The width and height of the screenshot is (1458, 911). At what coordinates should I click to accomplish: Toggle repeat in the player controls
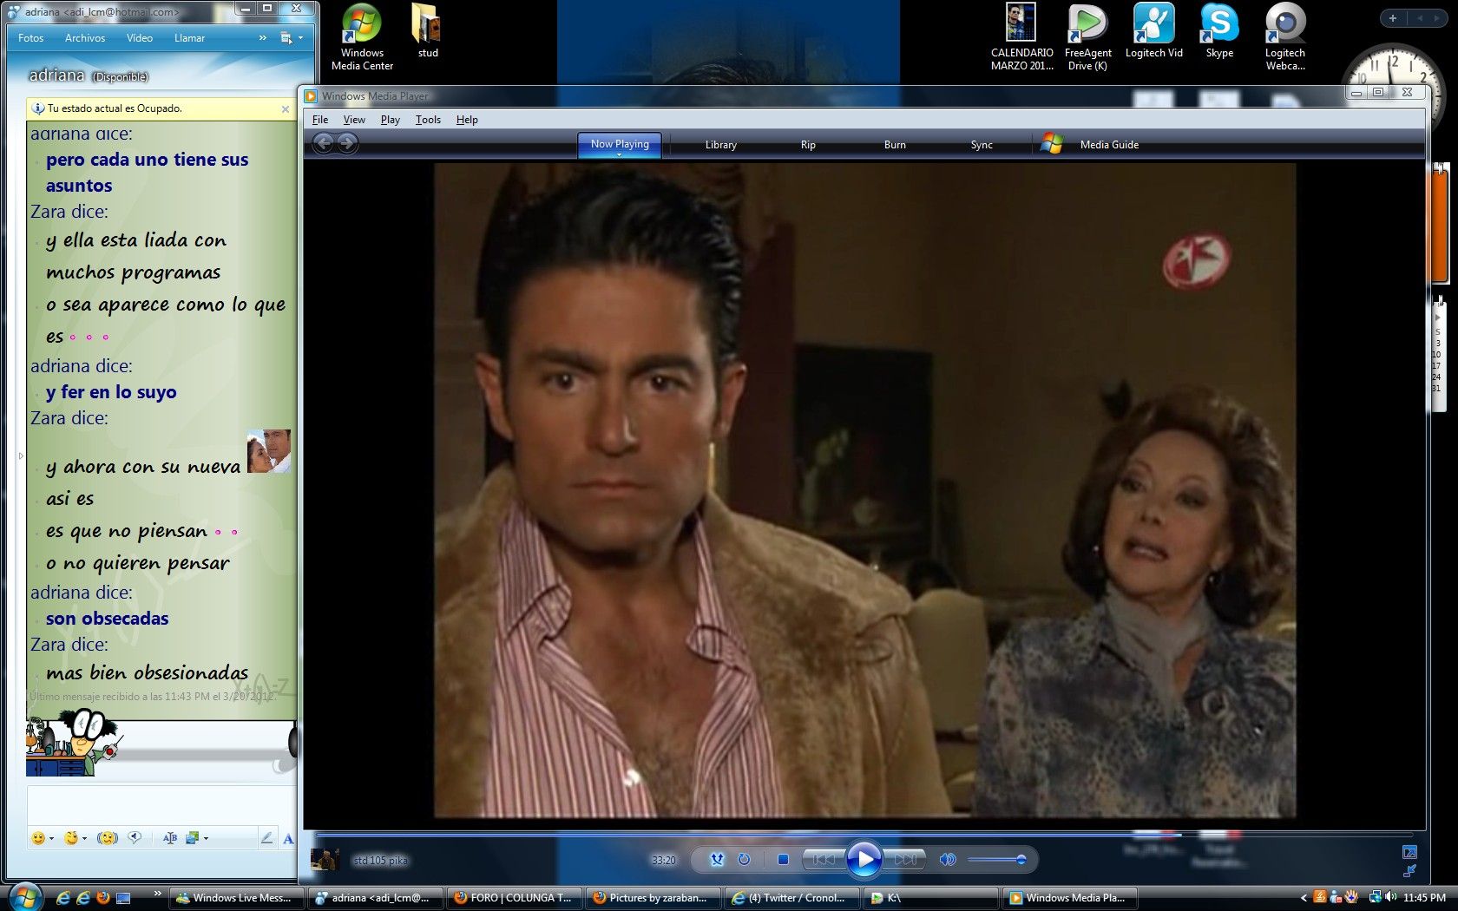[x=744, y=860]
